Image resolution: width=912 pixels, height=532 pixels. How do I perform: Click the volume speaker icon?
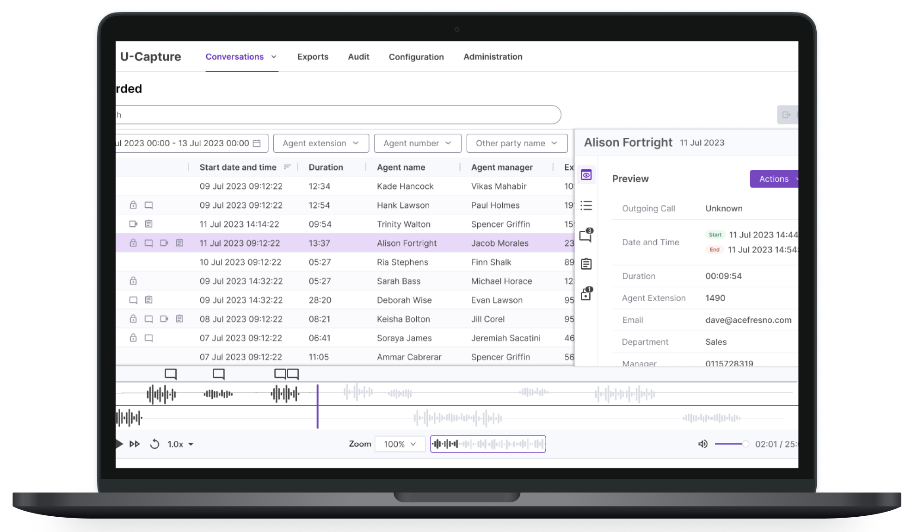pyautogui.click(x=702, y=444)
